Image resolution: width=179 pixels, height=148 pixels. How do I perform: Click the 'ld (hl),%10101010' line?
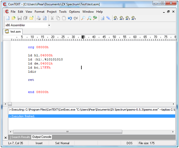(45, 59)
